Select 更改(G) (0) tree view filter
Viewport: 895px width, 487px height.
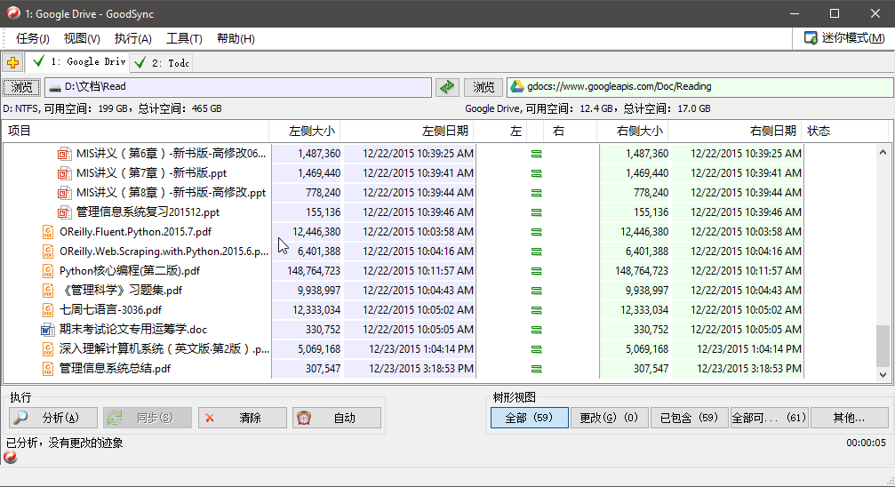609,418
